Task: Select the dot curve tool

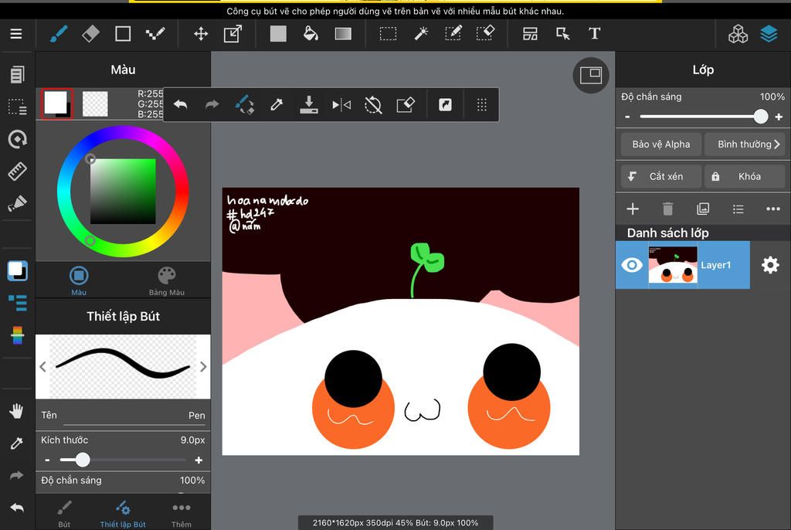Action: [x=154, y=34]
